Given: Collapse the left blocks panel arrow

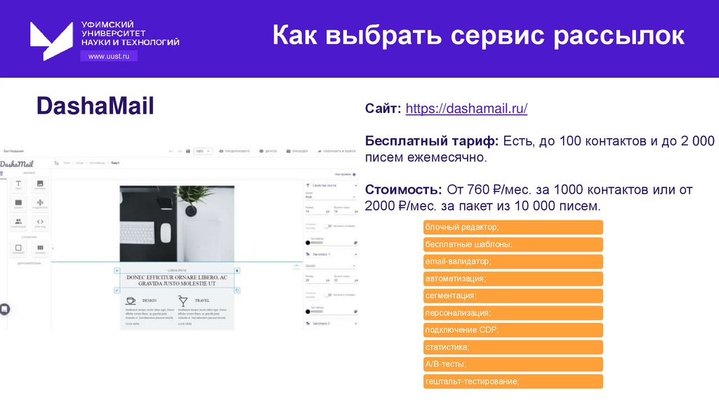Looking at the screenshot, I should 53,249.
